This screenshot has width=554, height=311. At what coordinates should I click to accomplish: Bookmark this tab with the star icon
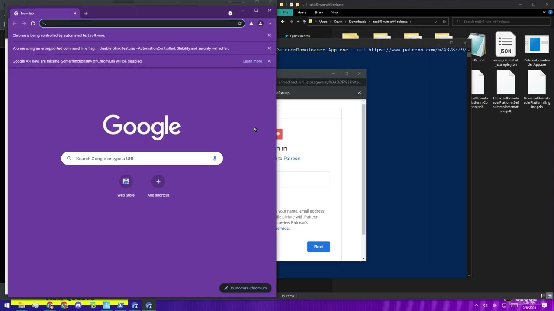240,23
